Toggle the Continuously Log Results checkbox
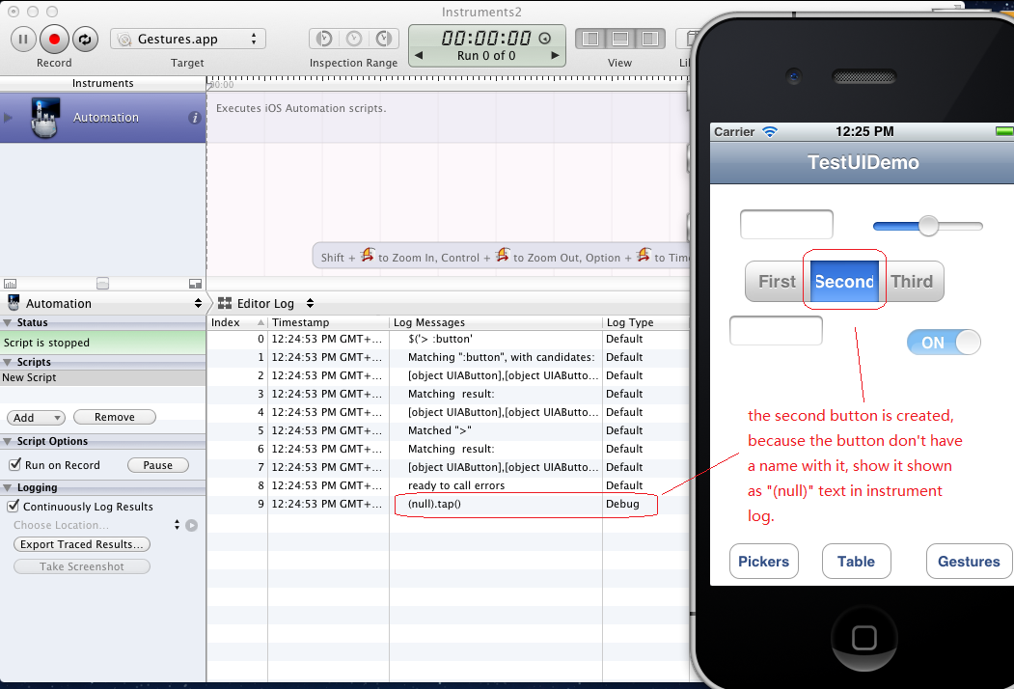The height and width of the screenshot is (689, 1014). click(13, 506)
